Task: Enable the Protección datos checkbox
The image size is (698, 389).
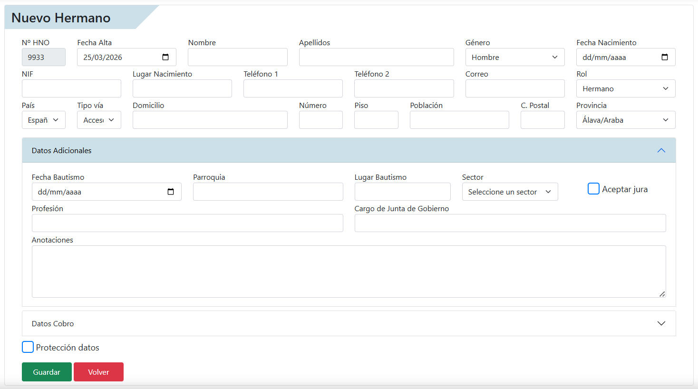Action: [28, 347]
